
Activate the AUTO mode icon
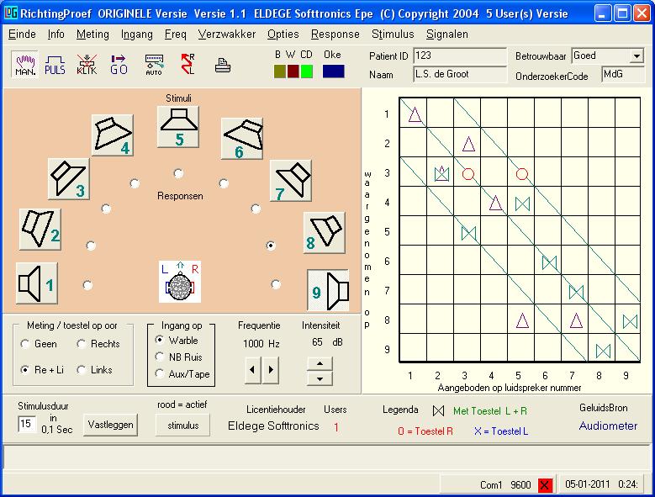153,65
